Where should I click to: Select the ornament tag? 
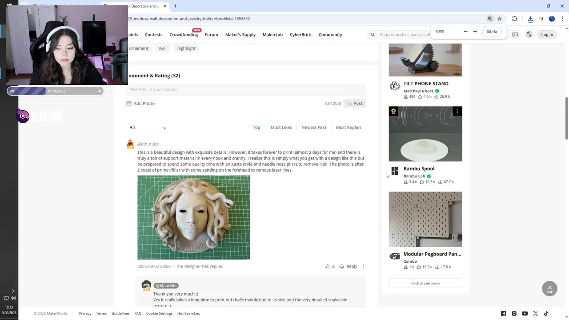pyautogui.click(x=139, y=48)
